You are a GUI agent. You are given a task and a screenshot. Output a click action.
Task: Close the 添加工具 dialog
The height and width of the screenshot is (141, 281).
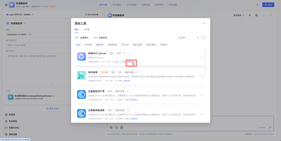pyautogui.click(x=204, y=23)
